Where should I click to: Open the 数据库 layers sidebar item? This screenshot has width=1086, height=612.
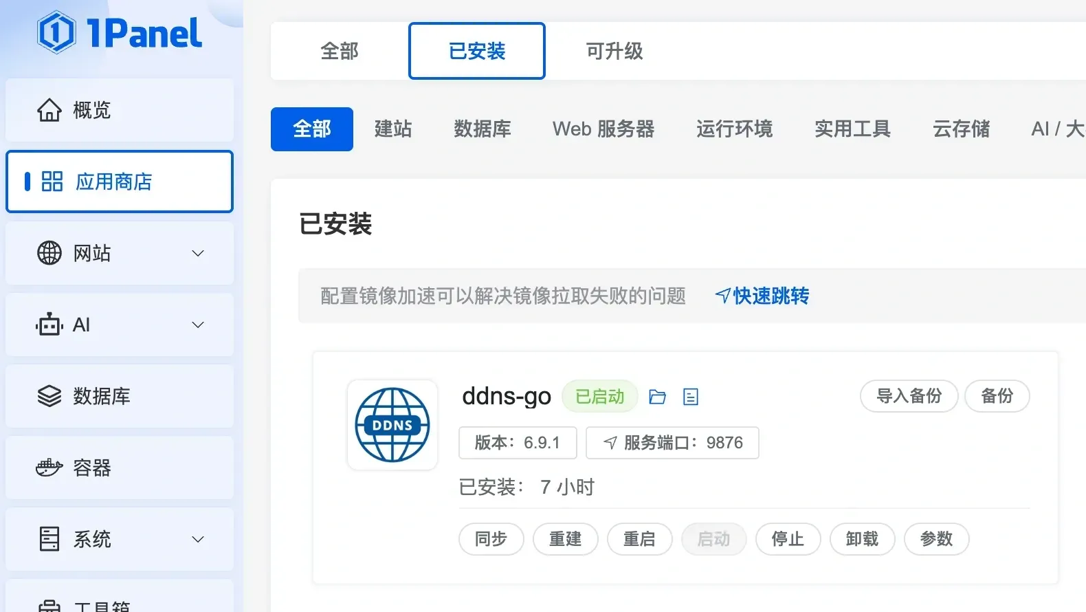click(120, 396)
